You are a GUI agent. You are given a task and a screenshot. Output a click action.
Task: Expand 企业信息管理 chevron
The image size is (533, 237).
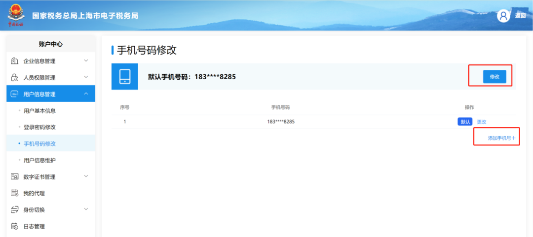86,61
